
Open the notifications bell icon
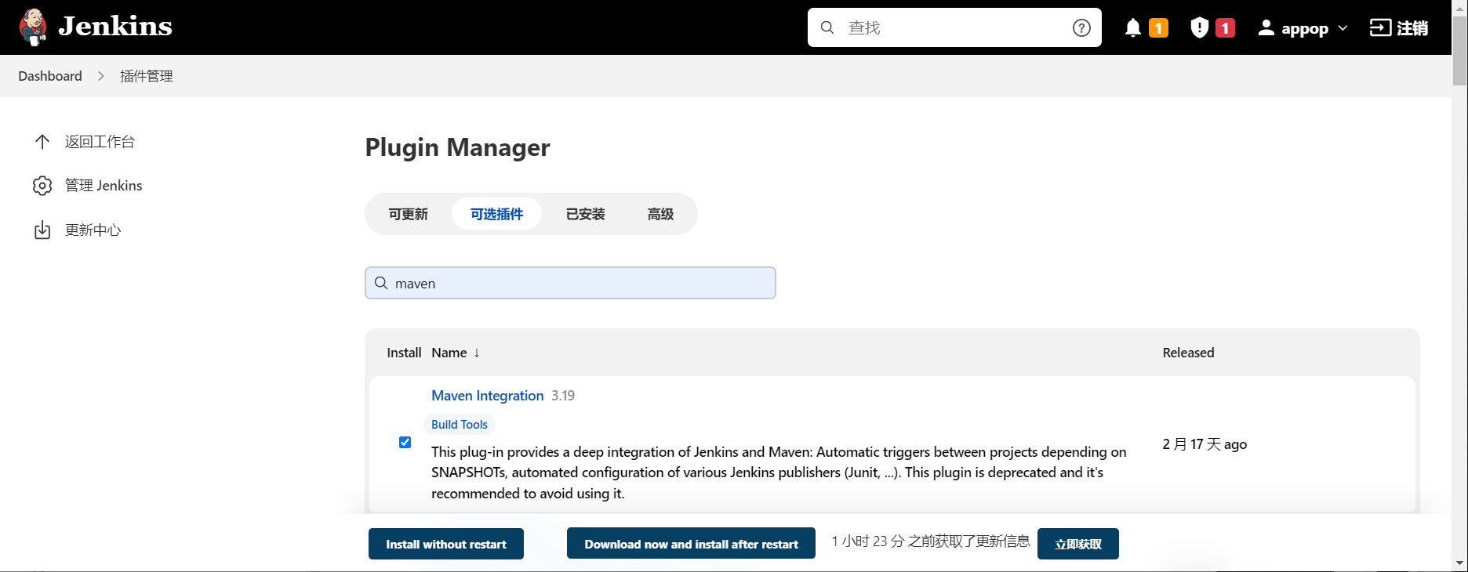(x=1132, y=28)
